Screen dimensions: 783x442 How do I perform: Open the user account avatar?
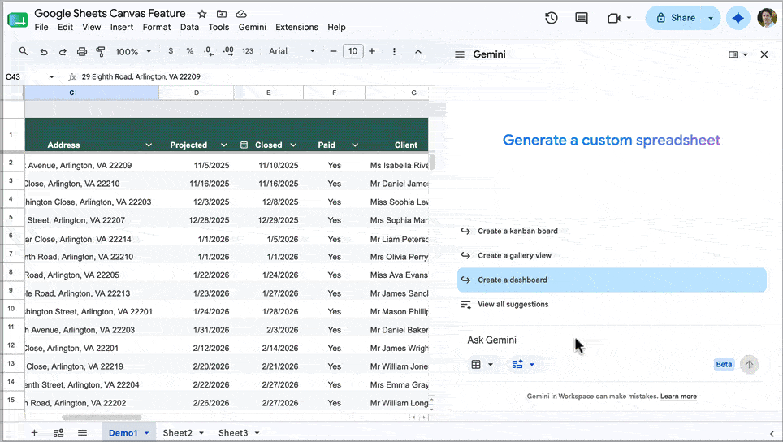(767, 18)
